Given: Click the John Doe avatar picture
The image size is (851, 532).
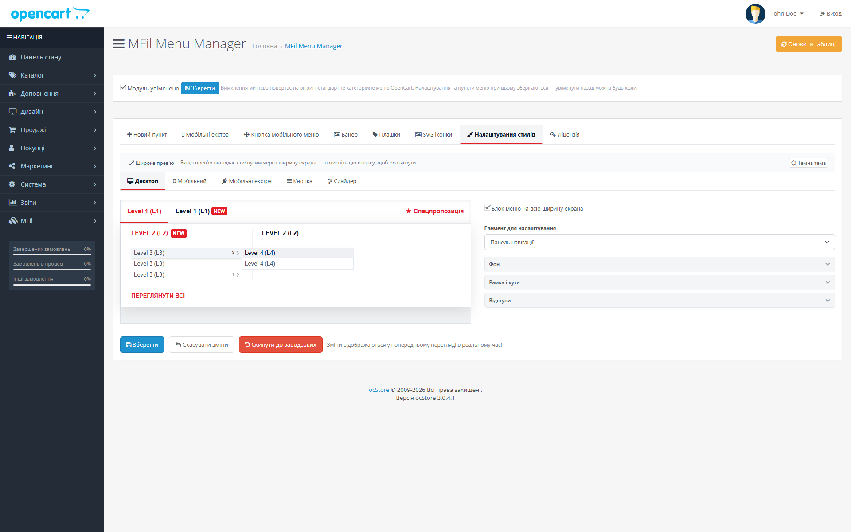Looking at the screenshot, I should coord(755,14).
